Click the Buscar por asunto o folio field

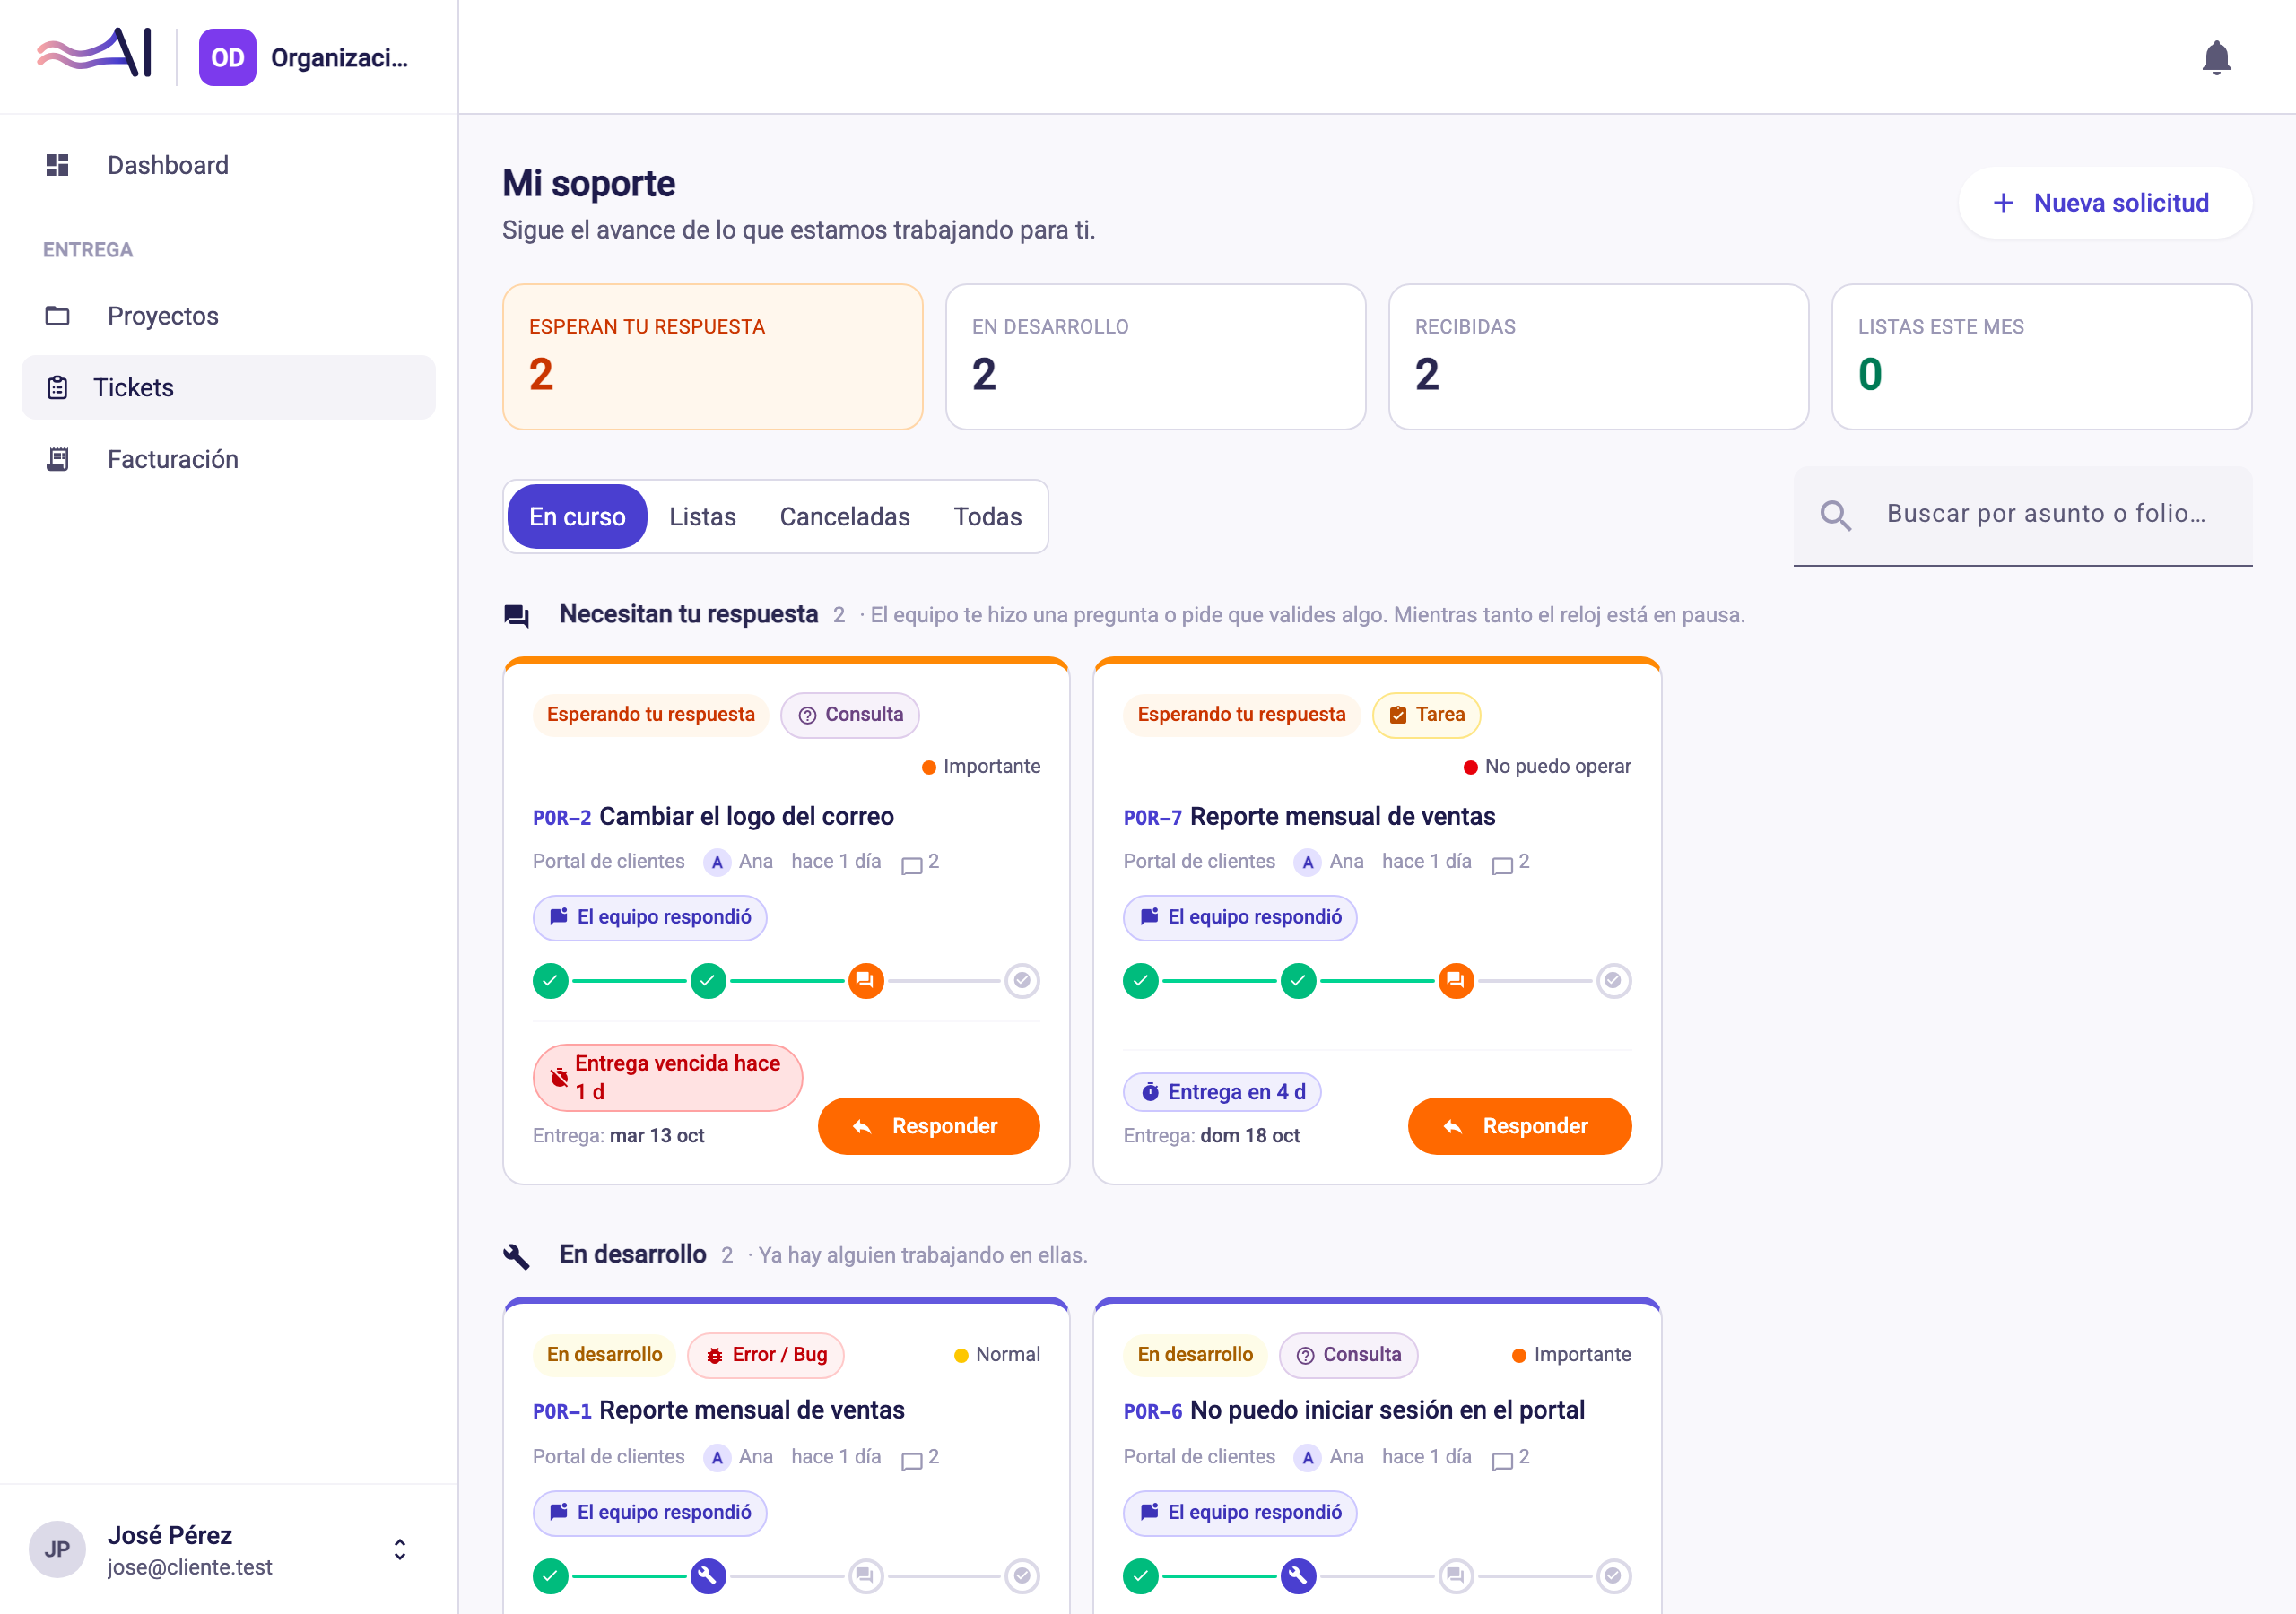coord(2022,515)
